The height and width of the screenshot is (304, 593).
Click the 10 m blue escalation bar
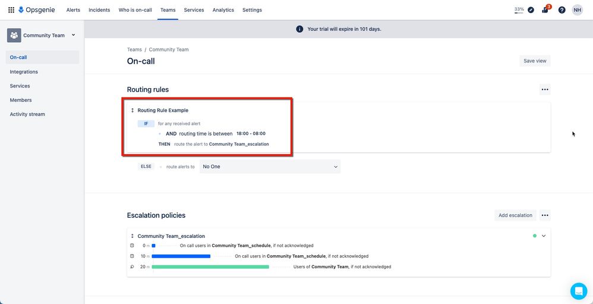[181, 256]
